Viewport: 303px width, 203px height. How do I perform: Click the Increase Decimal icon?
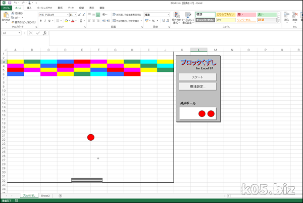(x=163, y=21)
